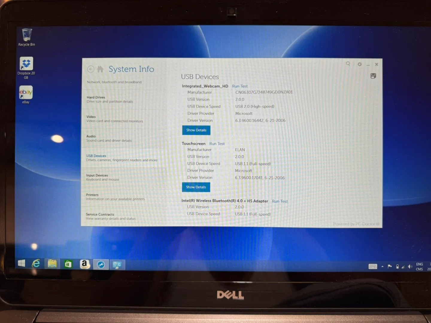Image resolution: width=431 pixels, height=323 pixels.
Task: Return home using the house icon
Action: pos(100,69)
